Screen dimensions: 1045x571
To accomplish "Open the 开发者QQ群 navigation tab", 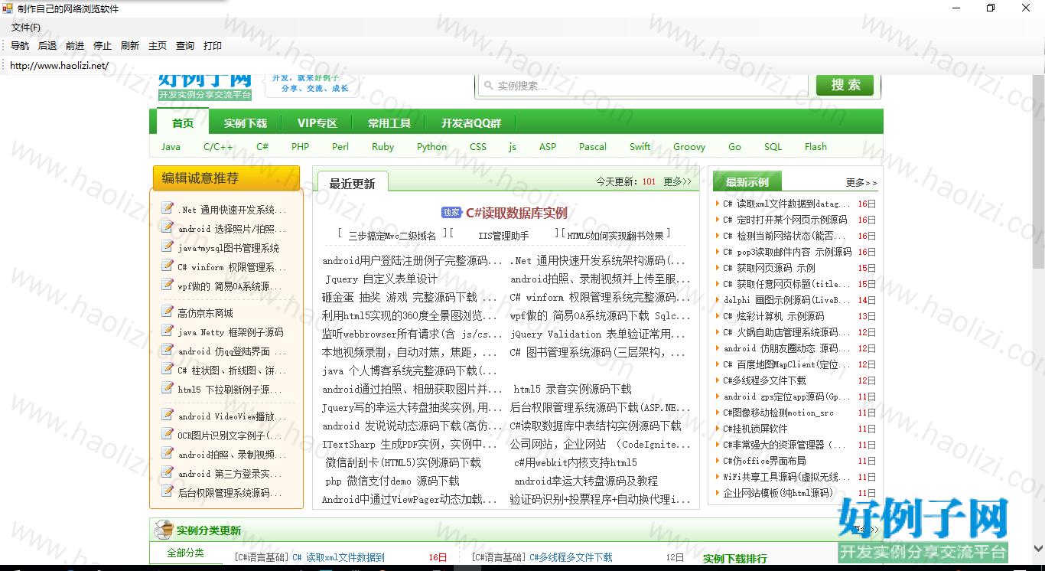I will pos(471,123).
